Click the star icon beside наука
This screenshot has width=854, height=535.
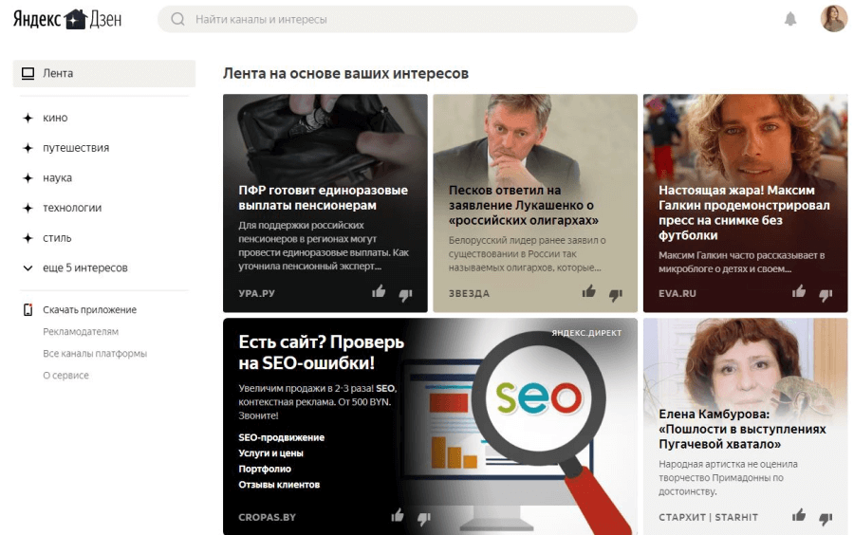pos(28,177)
